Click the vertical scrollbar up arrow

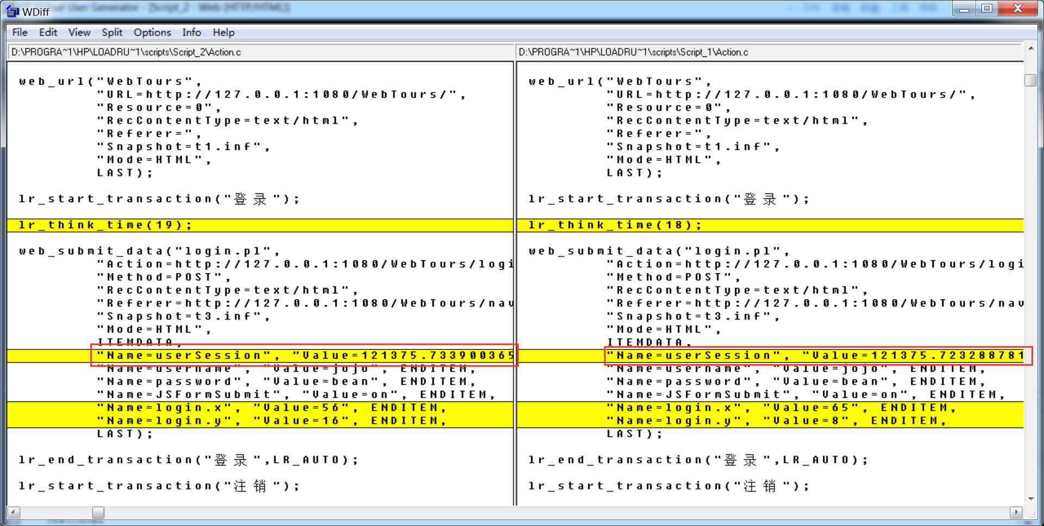click(1030, 48)
